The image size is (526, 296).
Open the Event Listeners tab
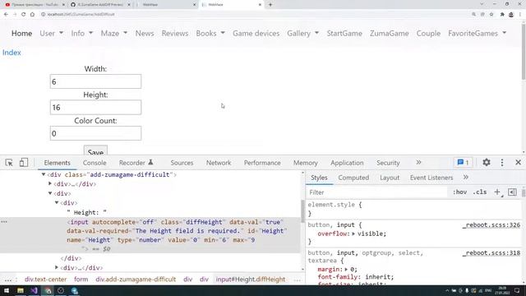(x=431, y=178)
